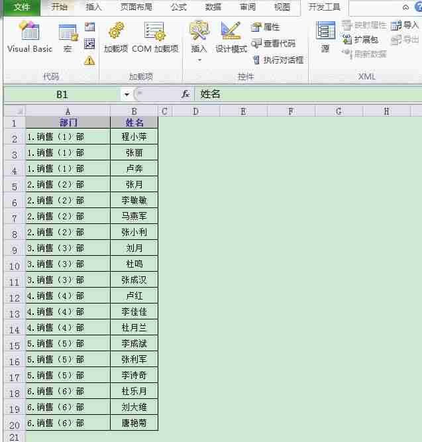Select column A header
422x442 pixels.
click(x=68, y=111)
